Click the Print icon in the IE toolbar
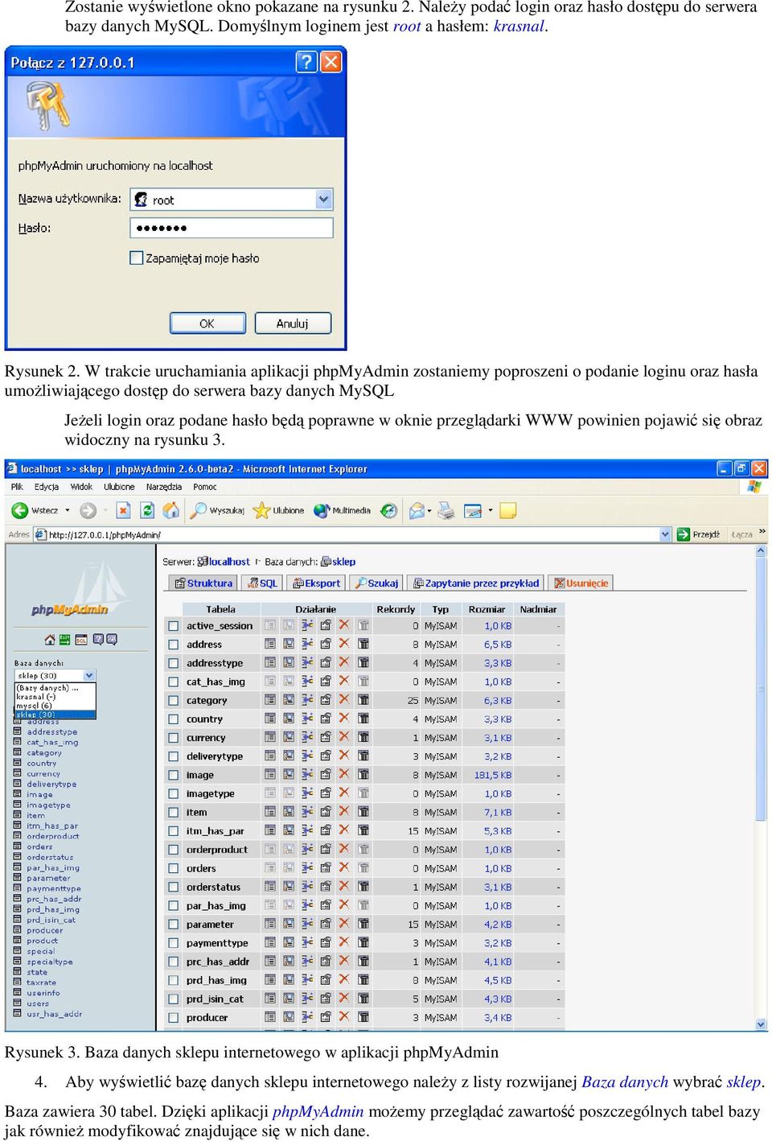The image size is (772, 1141). (x=446, y=510)
